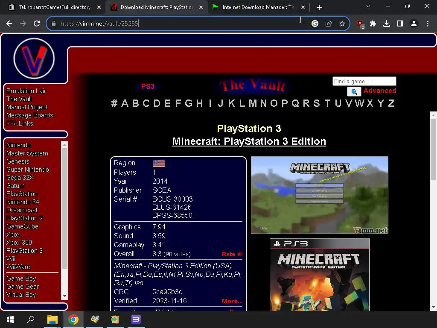Select PlayStation 3 in systems list
The image size is (437, 328).
24,250
